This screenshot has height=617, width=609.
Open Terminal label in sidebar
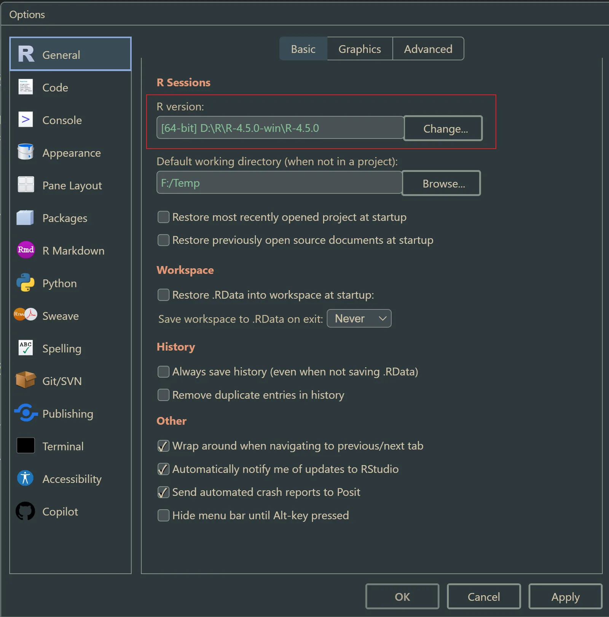point(63,447)
